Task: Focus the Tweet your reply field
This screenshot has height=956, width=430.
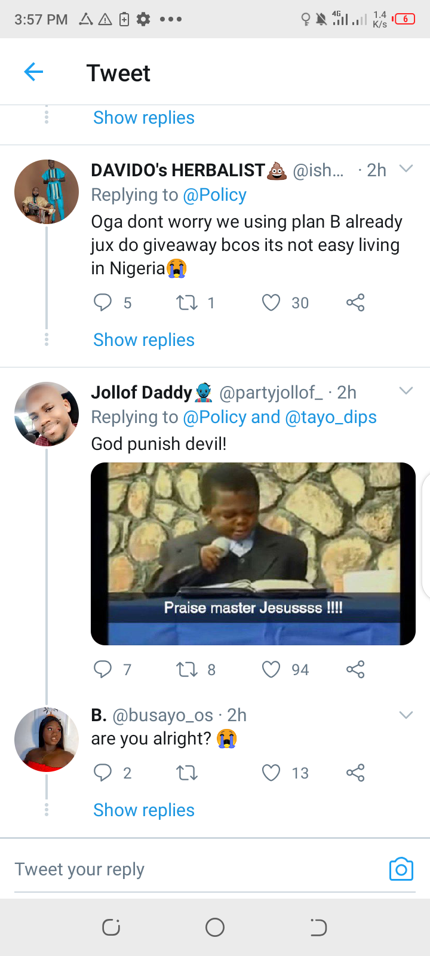Action: coord(197,869)
